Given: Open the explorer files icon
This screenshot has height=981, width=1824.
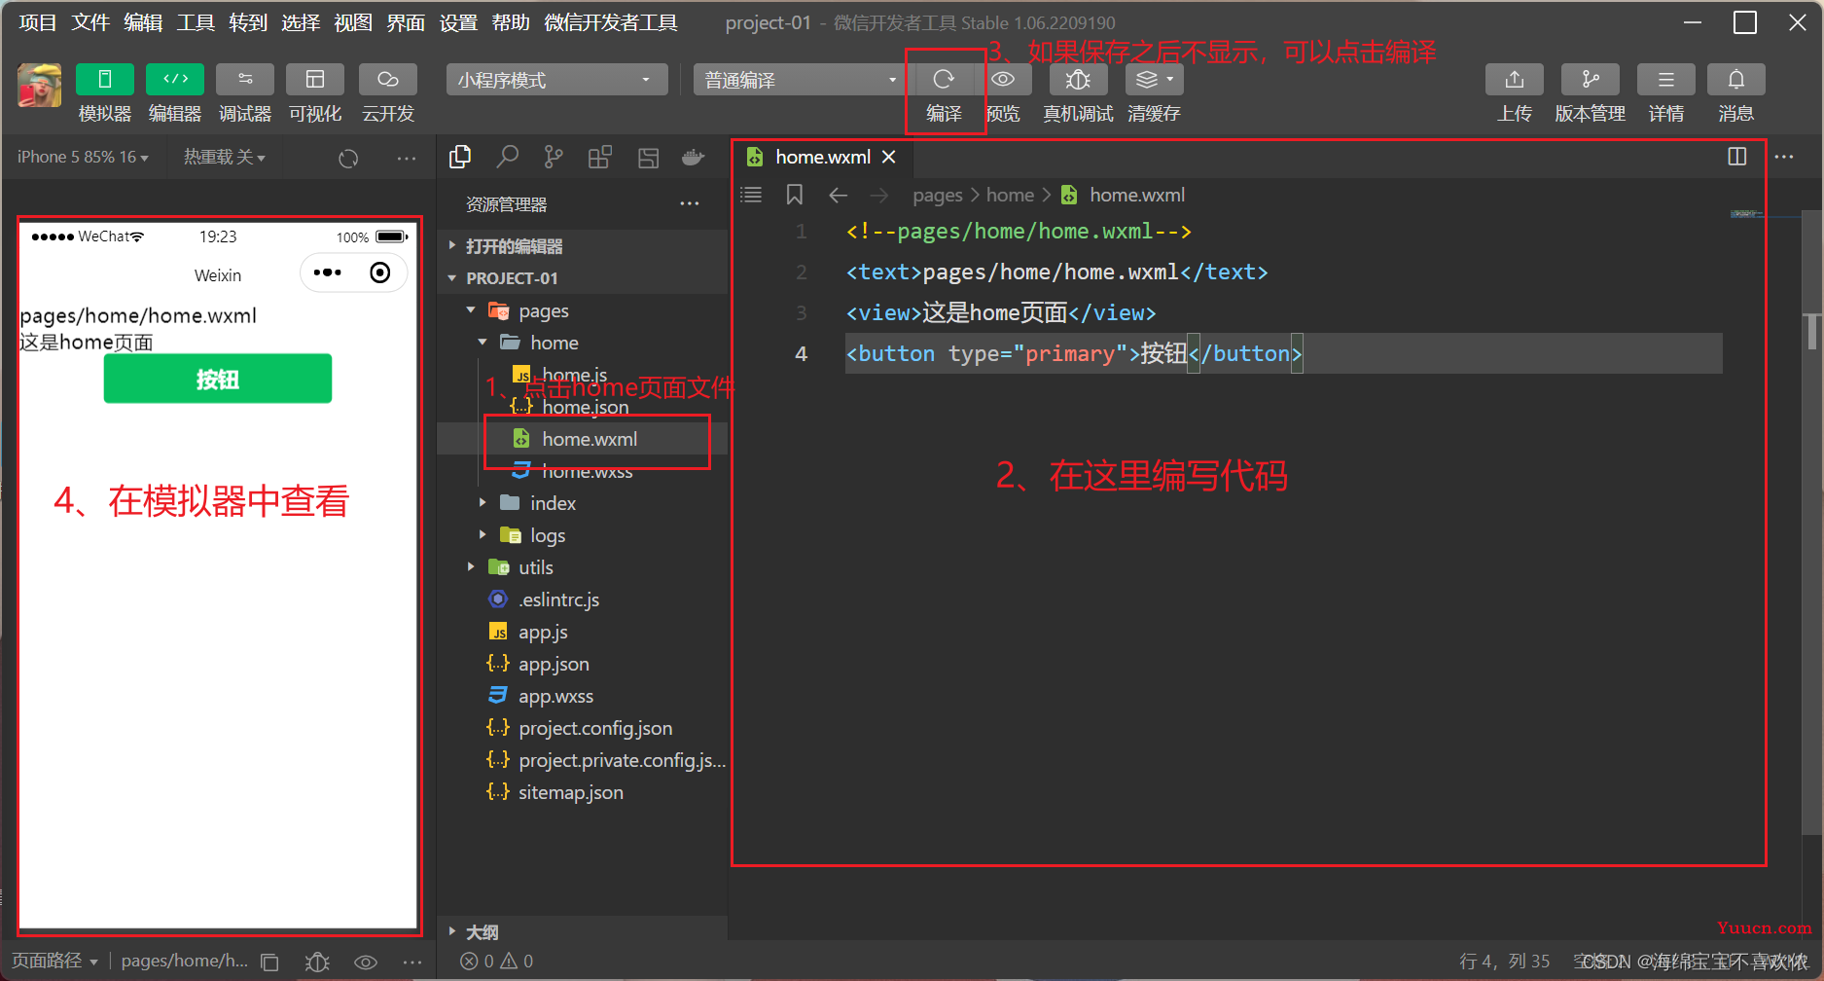Looking at the screenshot, I should pyautogui.click(x=460, y=157).
